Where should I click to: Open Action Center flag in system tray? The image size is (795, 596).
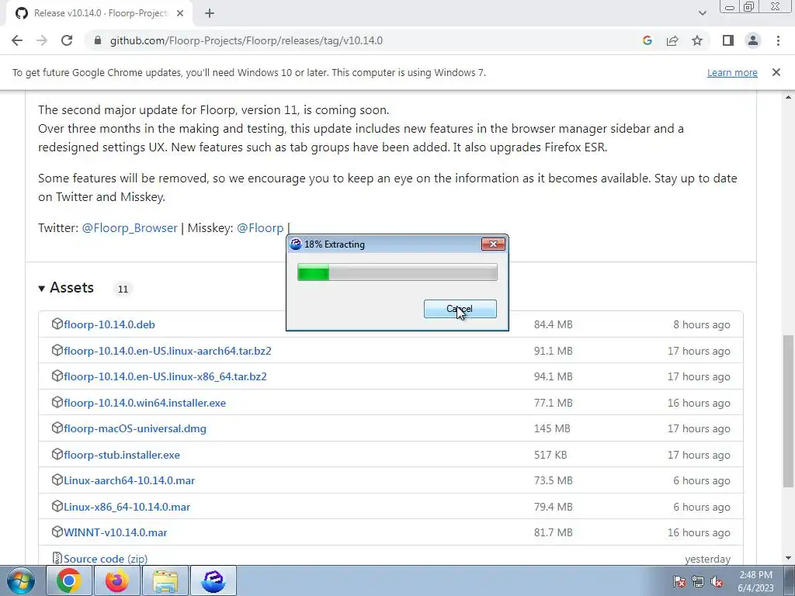679,581
